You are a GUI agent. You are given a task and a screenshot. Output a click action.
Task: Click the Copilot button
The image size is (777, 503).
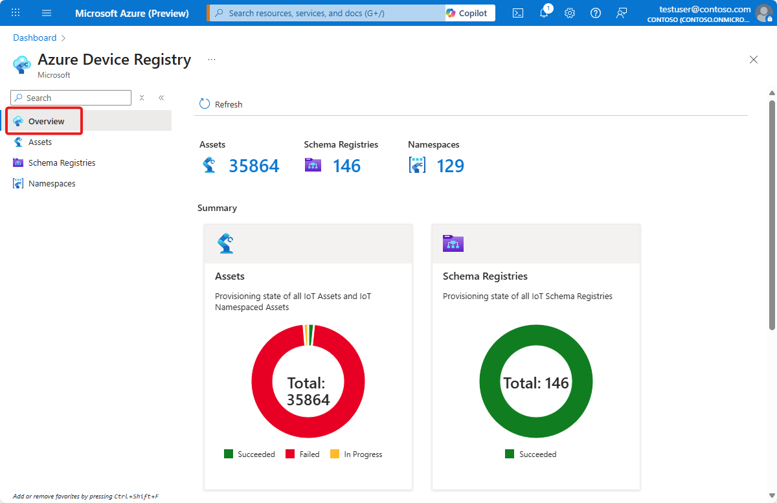coord(470,13)
